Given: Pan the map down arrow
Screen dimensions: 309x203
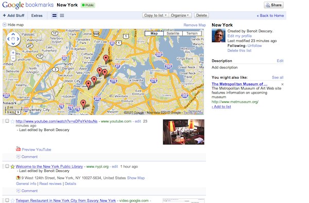Looking at the screenshot, I should coord(13,44).
